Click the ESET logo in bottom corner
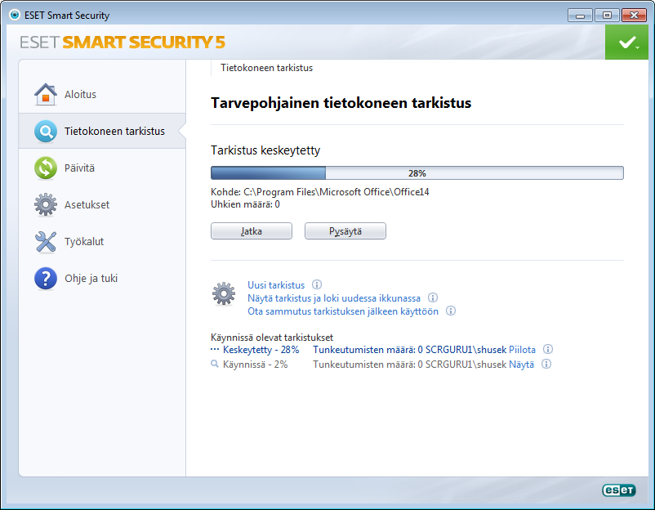 619,490
